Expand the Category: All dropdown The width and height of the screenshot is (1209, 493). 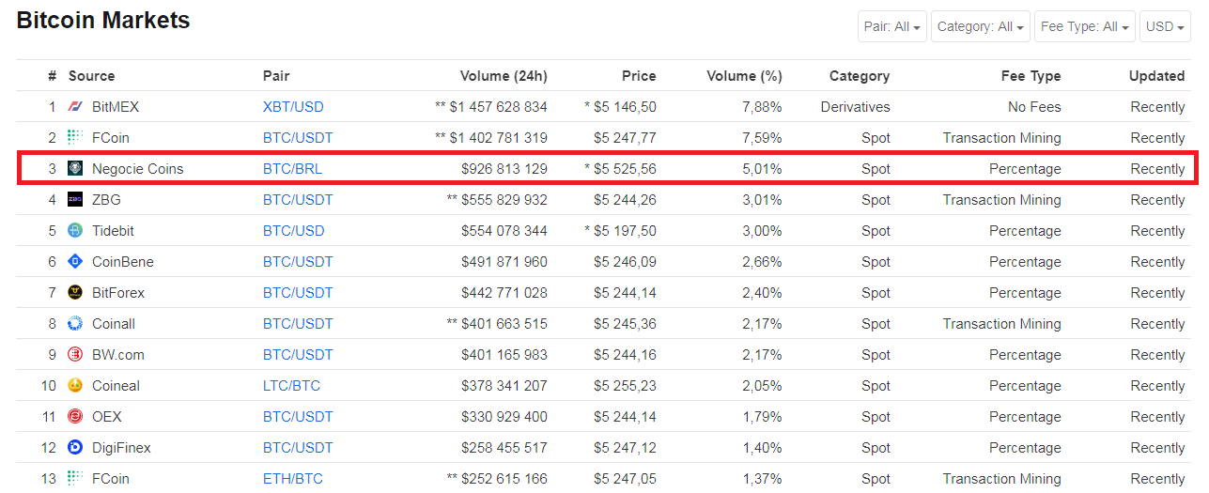point(981,26)
